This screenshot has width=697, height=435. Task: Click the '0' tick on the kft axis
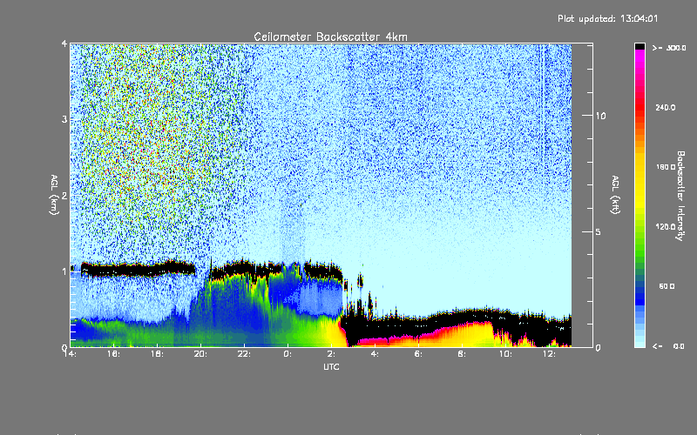pos(598,347)
